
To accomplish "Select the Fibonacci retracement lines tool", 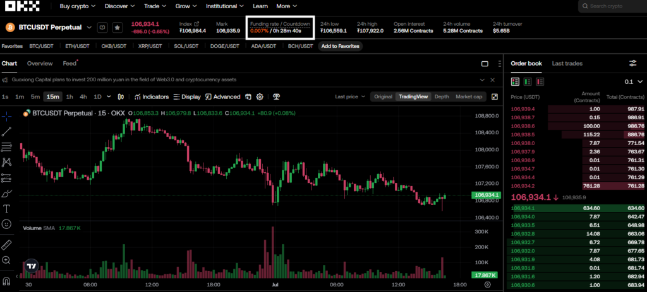I will tap(6, 147).
